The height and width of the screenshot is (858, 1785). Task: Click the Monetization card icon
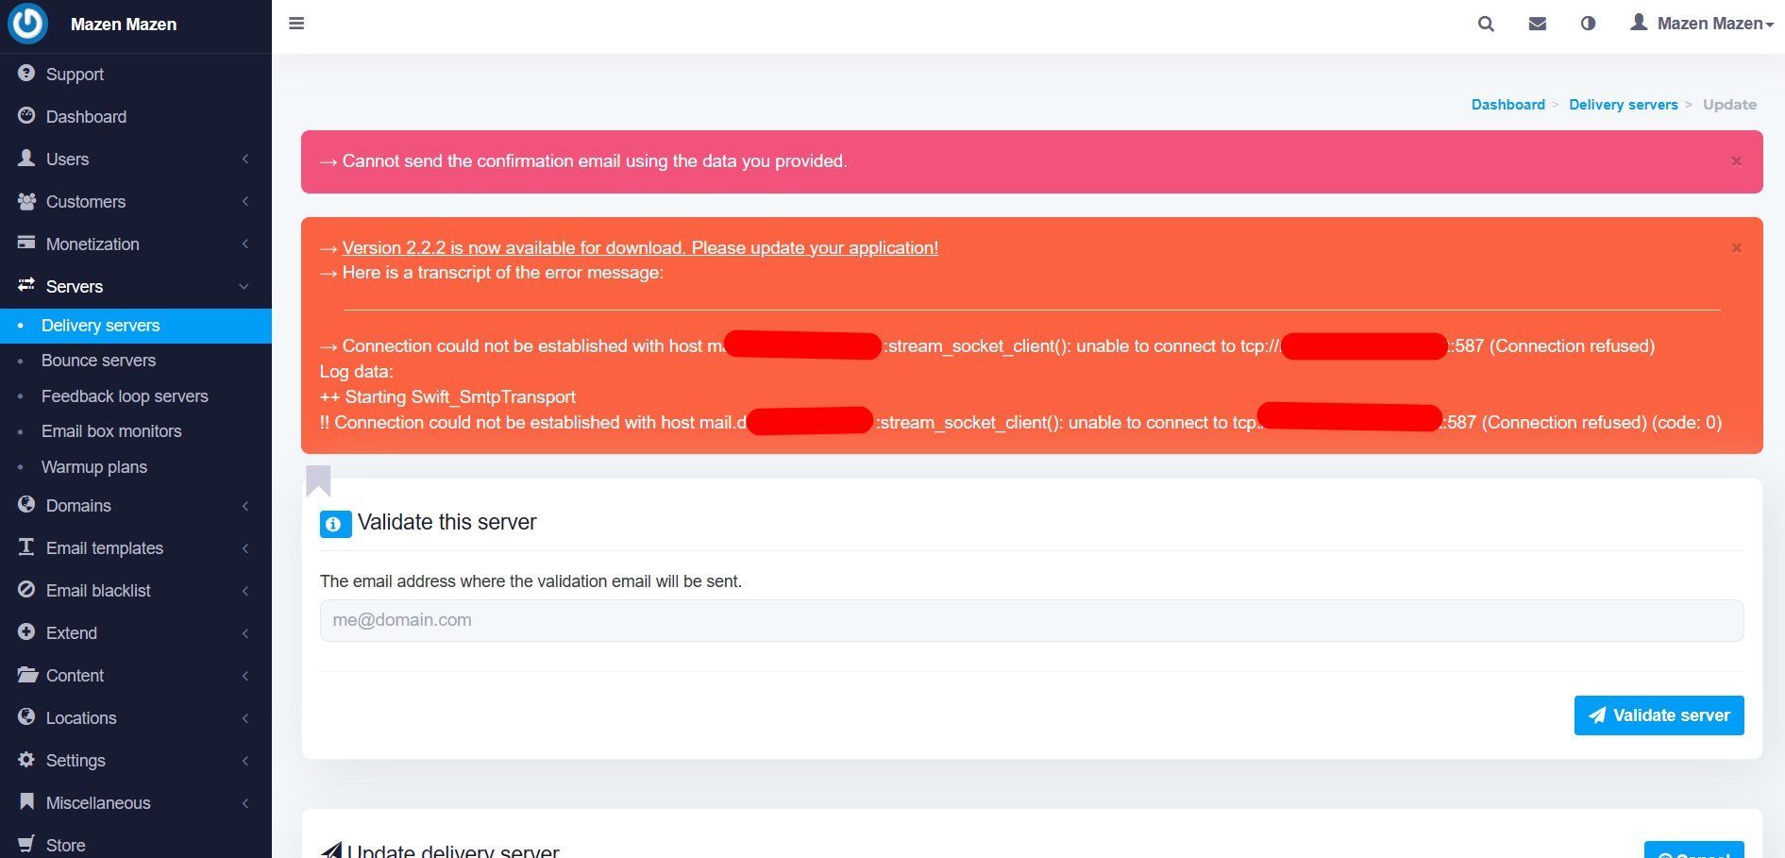point(26,243)
